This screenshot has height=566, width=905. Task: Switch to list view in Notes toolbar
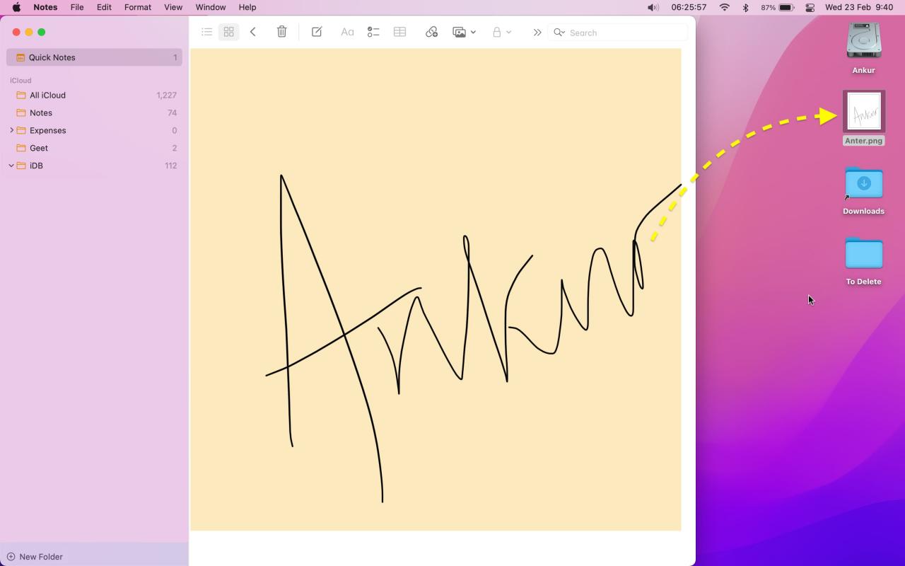207,32
